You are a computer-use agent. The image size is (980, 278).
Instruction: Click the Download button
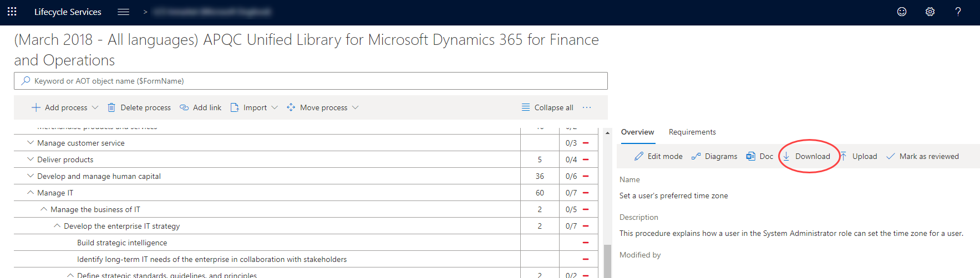[x=806, y=156]
